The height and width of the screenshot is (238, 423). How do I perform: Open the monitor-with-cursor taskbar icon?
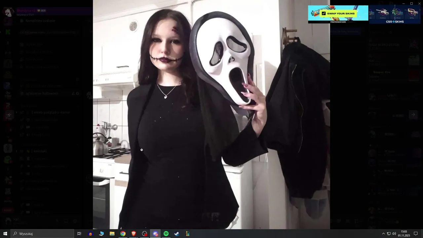(x=101, y=233)
